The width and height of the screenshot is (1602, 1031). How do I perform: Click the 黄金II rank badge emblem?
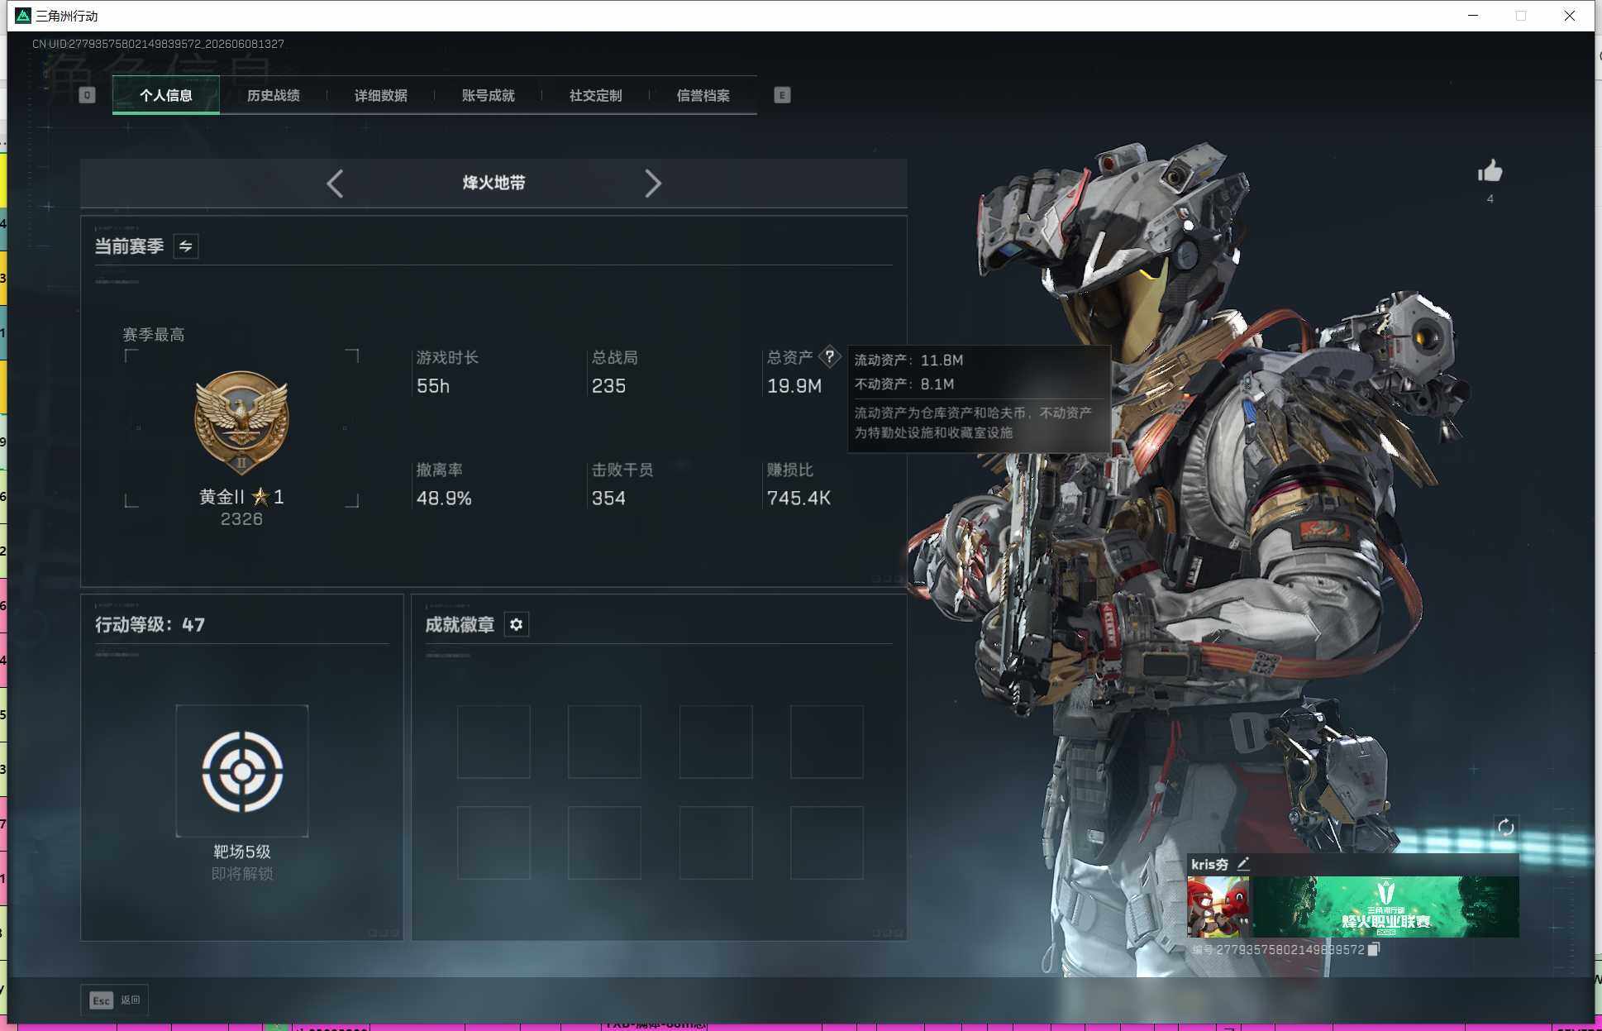[241, 422]
